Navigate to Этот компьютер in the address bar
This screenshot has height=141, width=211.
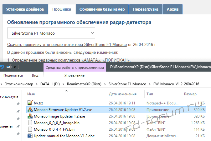point(19,84)
